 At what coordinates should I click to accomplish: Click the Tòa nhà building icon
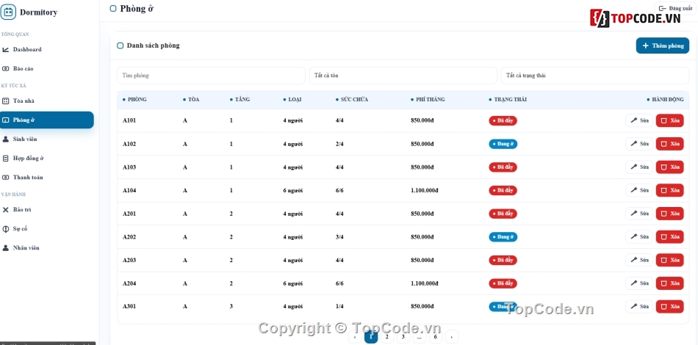pos(5,101)
